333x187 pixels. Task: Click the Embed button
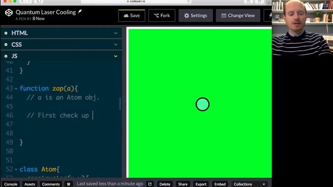point(220,184)
